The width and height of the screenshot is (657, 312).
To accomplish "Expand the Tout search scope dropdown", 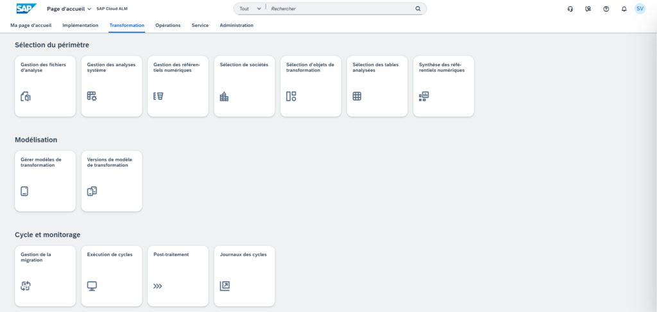I will click(251, 8).
